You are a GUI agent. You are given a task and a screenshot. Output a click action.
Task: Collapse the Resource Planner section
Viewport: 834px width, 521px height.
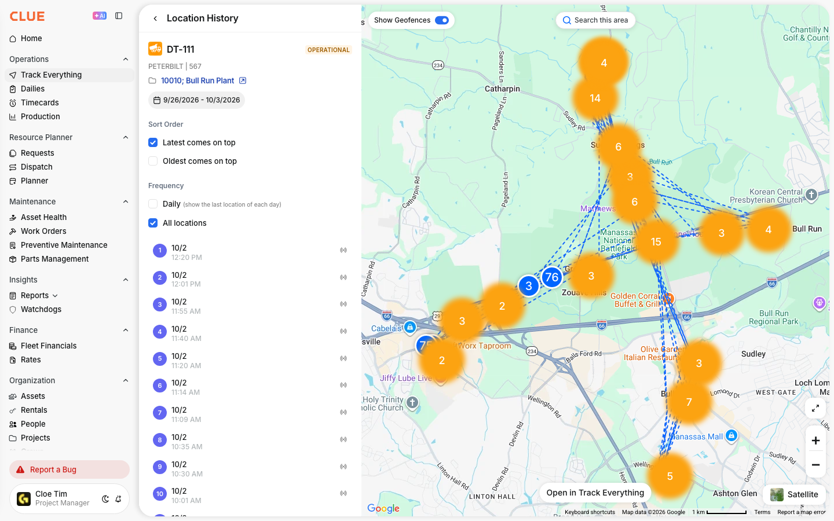point(126,137)
